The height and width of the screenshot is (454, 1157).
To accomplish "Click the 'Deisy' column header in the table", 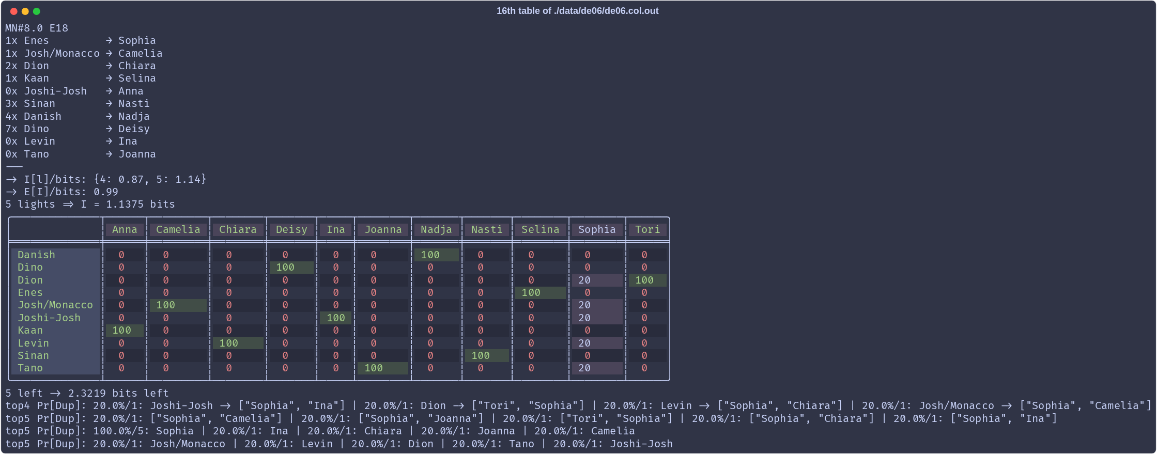I will click(291, 229).
